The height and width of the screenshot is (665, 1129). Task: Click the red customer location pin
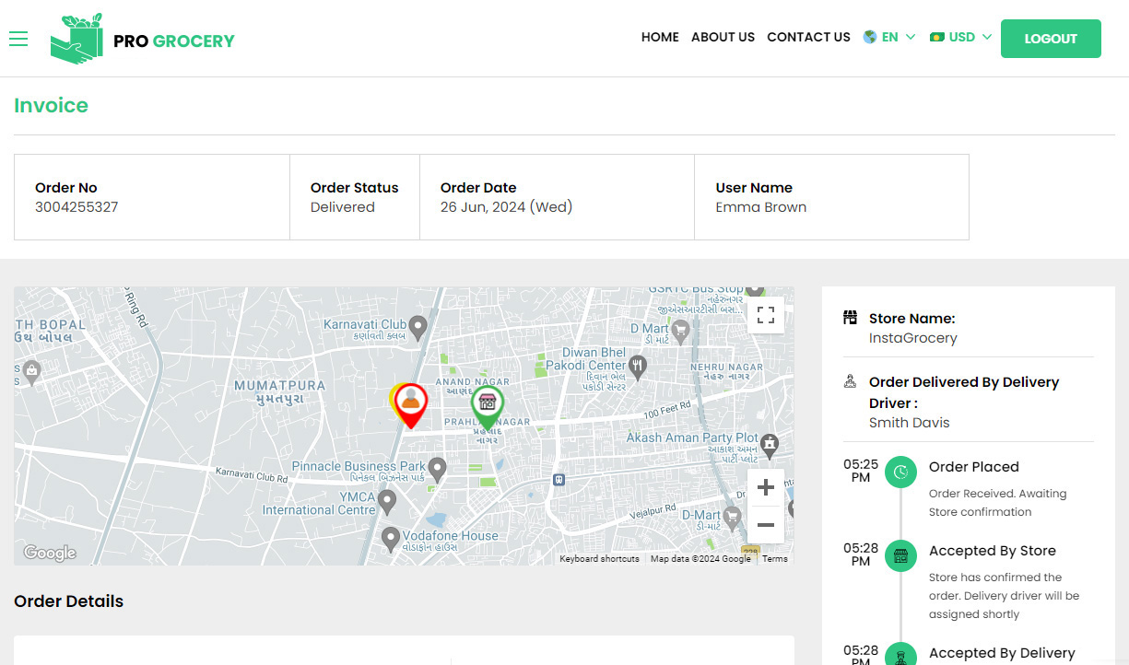pos(411,403)
